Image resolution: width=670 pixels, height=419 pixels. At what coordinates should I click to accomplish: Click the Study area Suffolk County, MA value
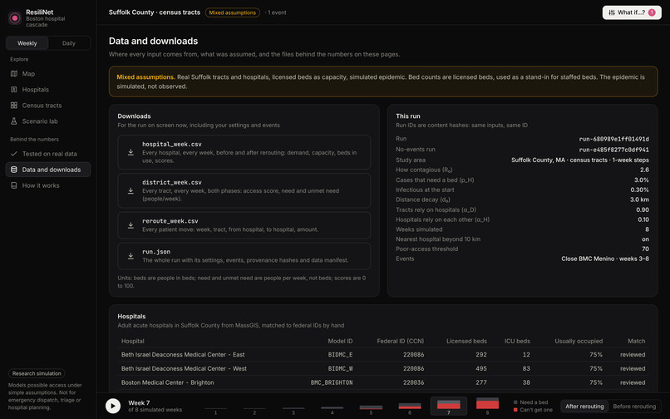click(580, 160)
